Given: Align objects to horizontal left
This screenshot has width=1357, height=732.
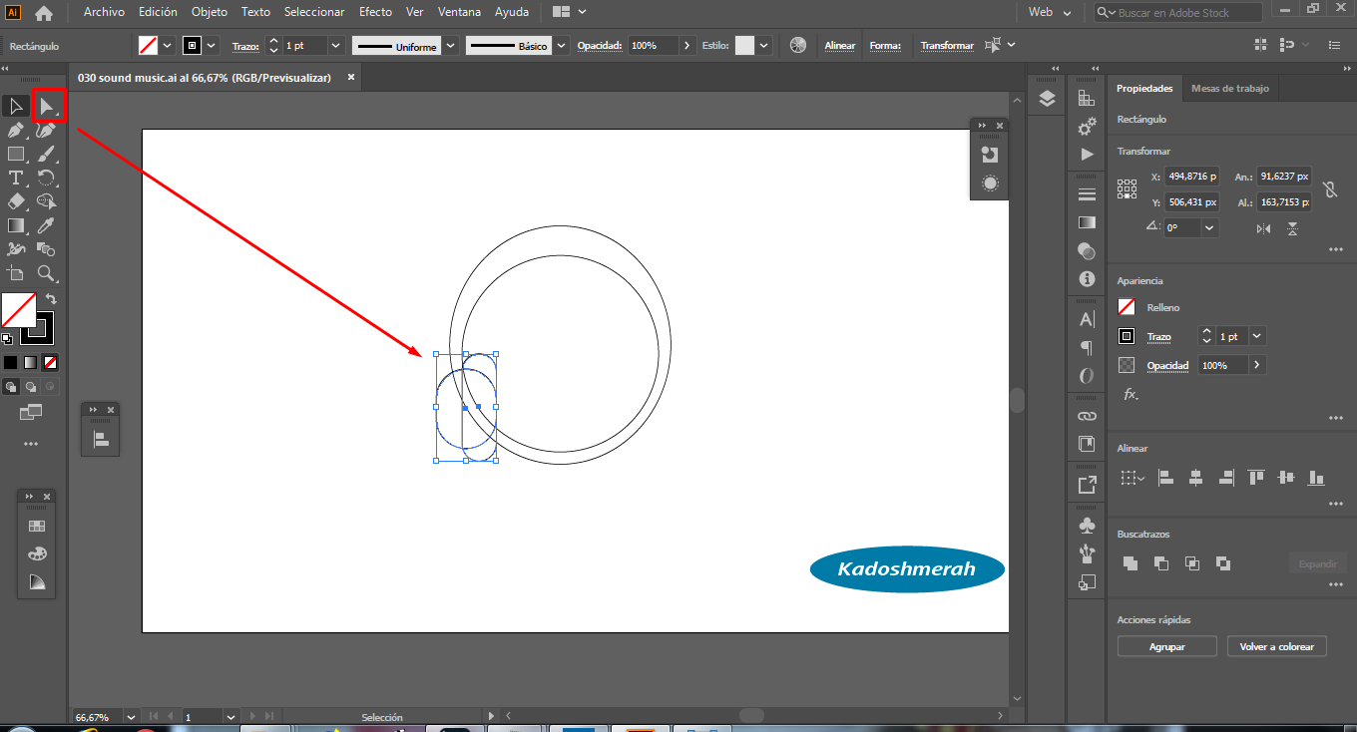Looking at the screenshot, I should click(x=1165, y=478).
